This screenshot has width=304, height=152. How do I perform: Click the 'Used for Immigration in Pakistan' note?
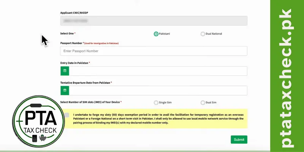click(x=101, y=43)
